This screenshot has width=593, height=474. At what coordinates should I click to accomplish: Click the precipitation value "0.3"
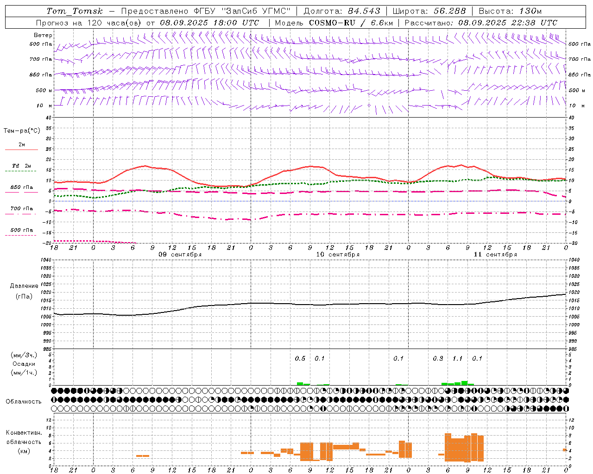438,359
